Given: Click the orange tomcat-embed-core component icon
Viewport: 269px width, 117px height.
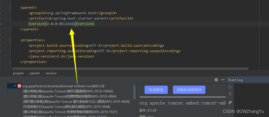Looking at the screenshot, I should click(x=19, y=86).
